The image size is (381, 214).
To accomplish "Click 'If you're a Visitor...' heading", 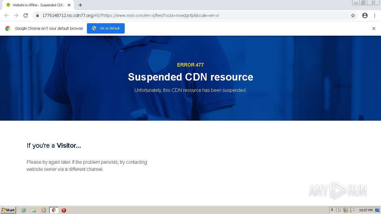I will point(54,146).
